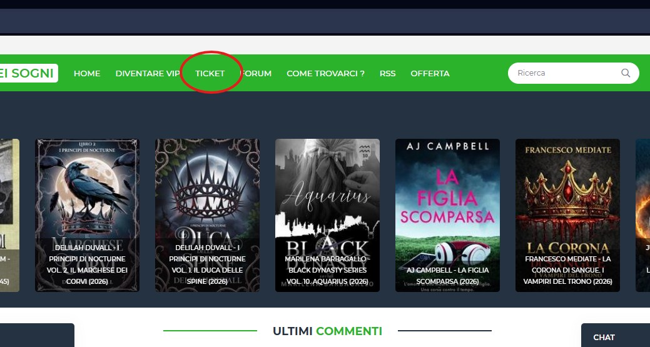
Task: Open Black Dynasty Aquarius book cover
Action: [x=327, y=215]
